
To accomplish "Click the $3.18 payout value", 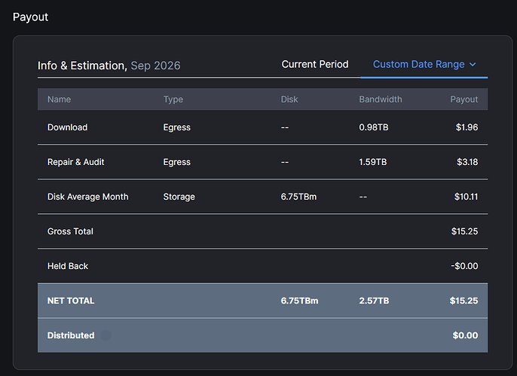I will 467,162.
